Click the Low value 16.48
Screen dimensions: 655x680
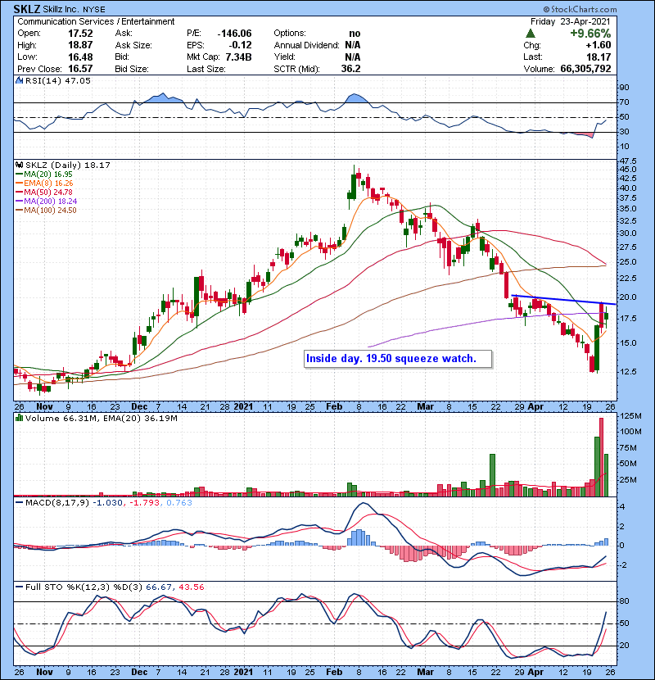point(80,57)
